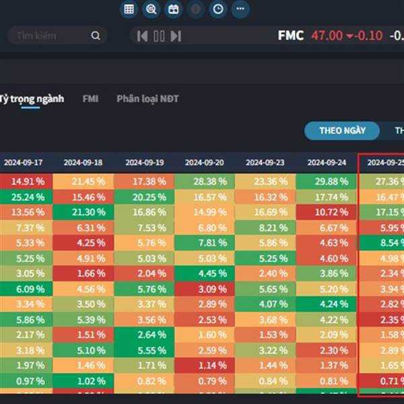Screen dimensions: 404x404
Task: Focus the Tìm kiếm search field
Action: pyautogui.click(x=57, y=35)
